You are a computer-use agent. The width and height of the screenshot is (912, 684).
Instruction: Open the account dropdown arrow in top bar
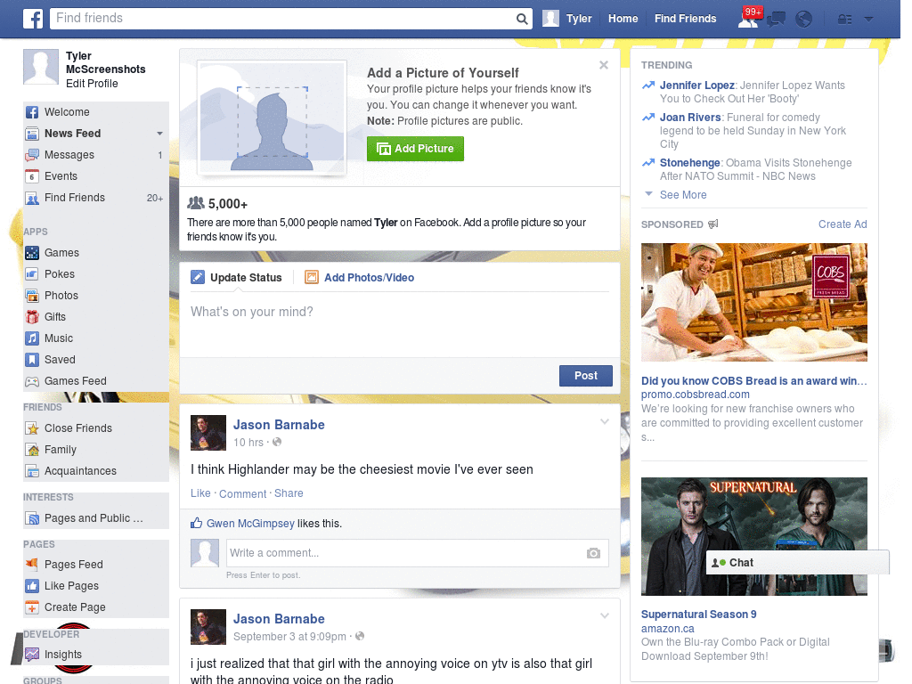click(x=868, y=20)
